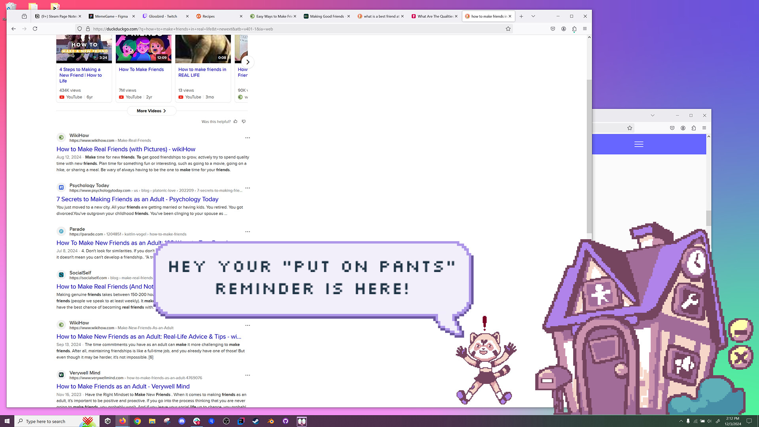Mark results unhelpful with thumbs down
Viewport: 759px width, 427px height.
tap(244, 121)
